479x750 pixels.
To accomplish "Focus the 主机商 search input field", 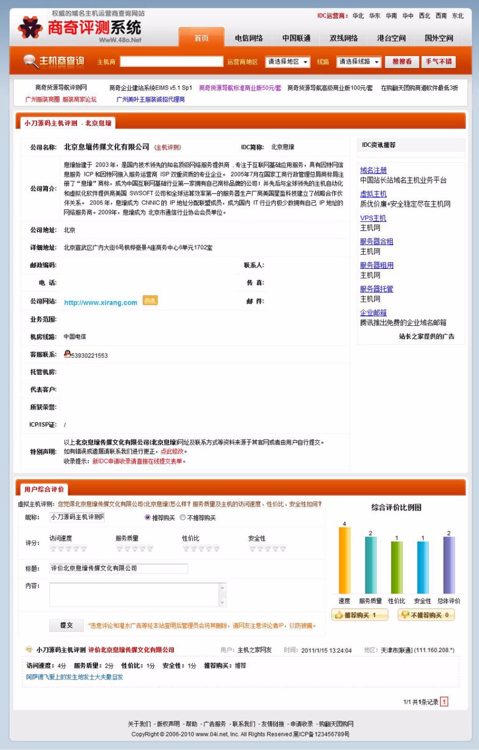I will click(x=171, y=62).
